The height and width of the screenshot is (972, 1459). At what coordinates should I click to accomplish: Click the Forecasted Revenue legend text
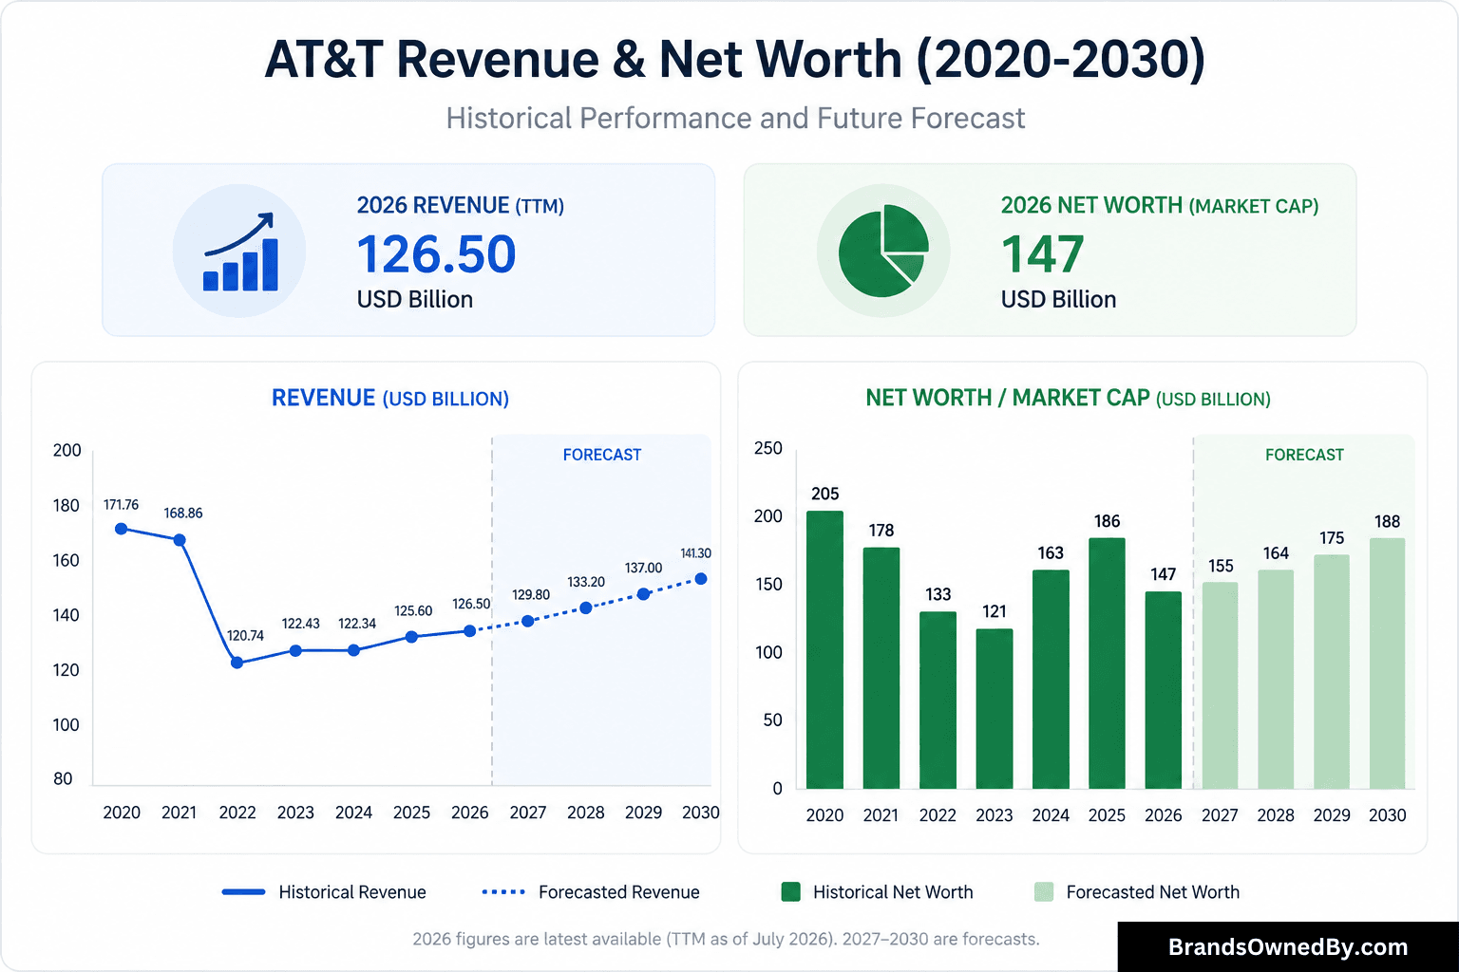619,892
